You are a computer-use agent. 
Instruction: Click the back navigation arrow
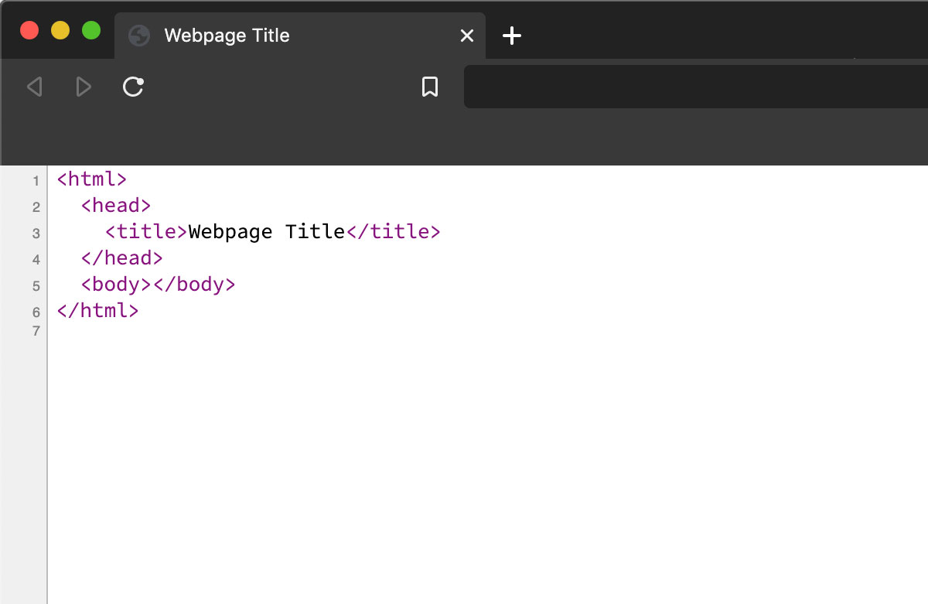point(34,87)
